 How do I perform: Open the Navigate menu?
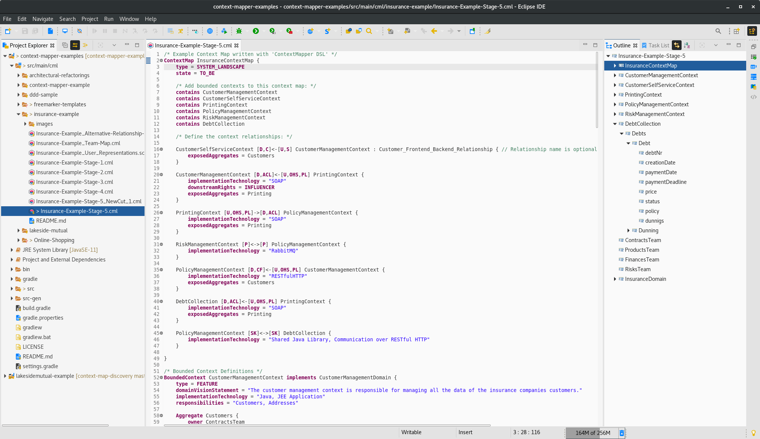pyautogui.click(x=43, y=19)
